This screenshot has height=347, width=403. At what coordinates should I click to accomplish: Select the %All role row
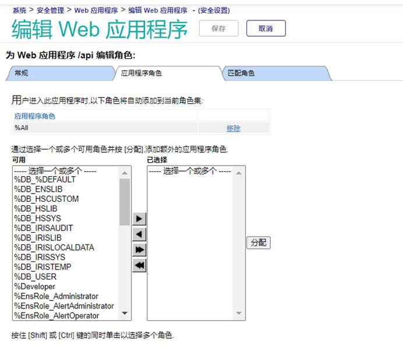point(141,128)
